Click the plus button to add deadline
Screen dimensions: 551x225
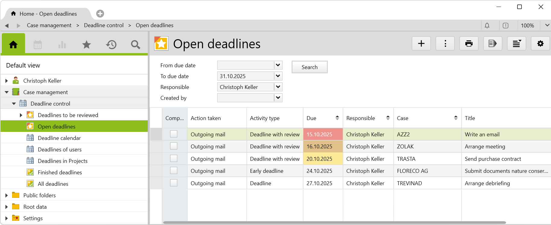421,44
